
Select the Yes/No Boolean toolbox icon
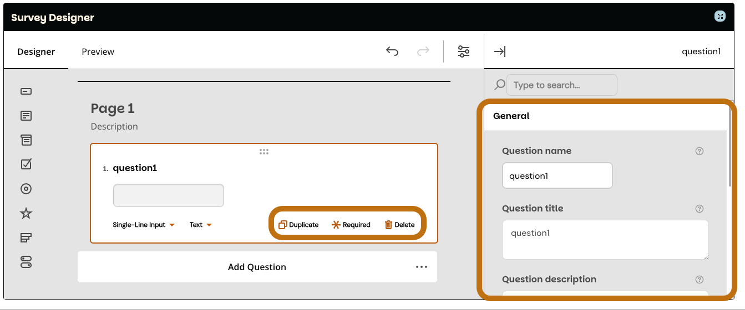[26, 262]
